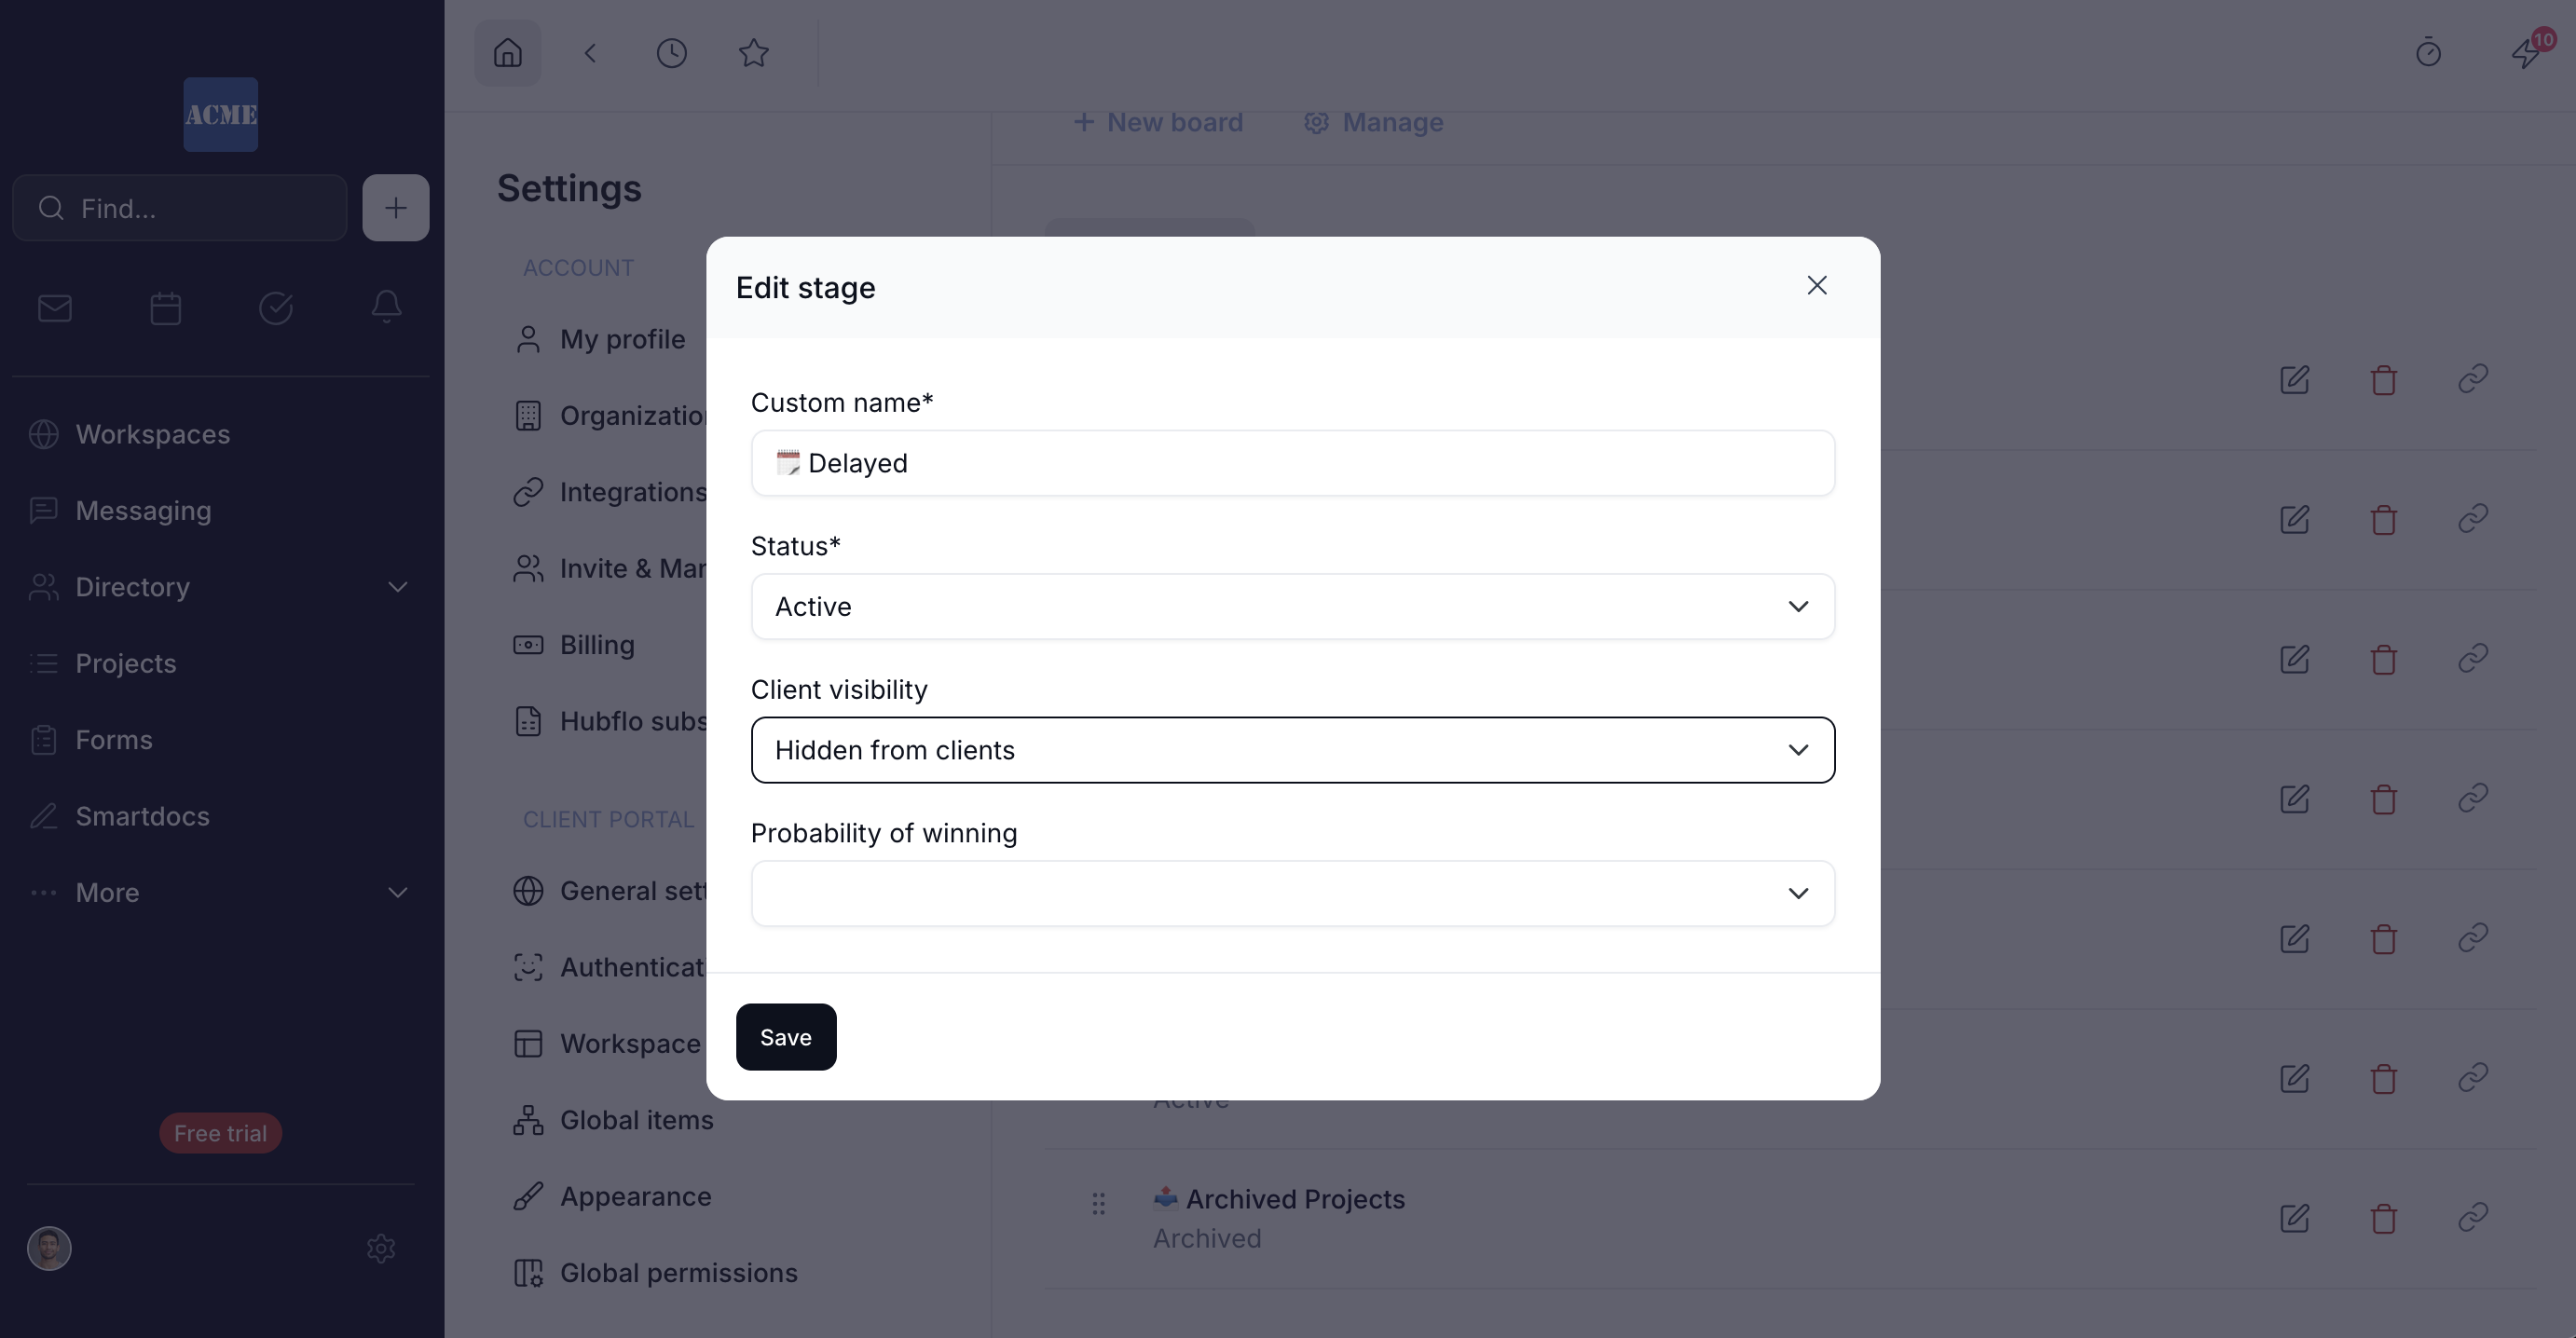
Task: Click the sidebar plus quick-add button
Action: [395, 208]
